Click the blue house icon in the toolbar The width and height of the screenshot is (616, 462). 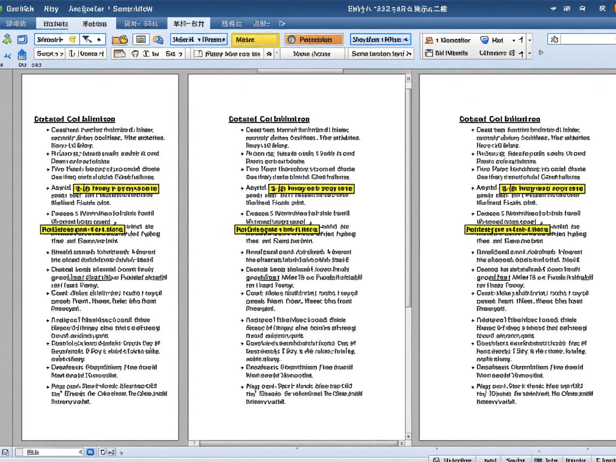tap(22, 54)
